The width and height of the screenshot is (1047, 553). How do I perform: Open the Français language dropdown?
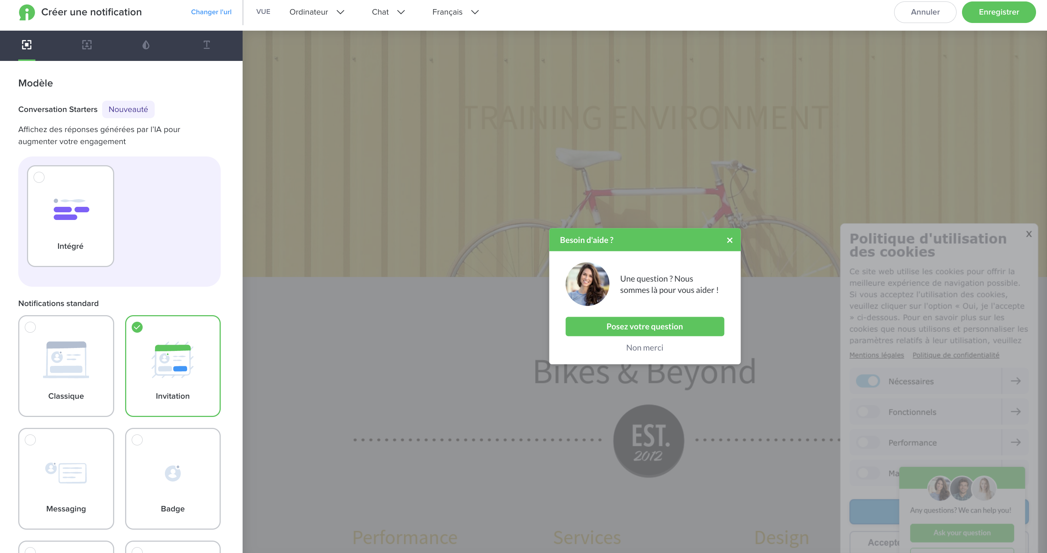(x=455, y=12)
